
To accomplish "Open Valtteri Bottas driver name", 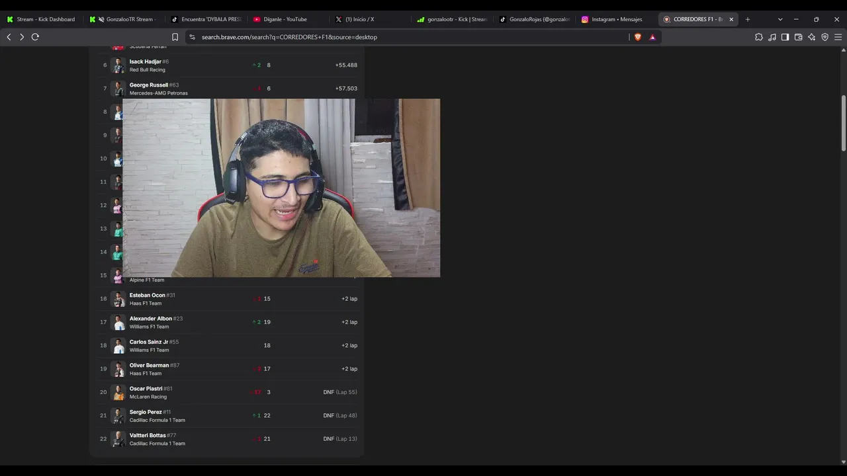I will point(148,435).
